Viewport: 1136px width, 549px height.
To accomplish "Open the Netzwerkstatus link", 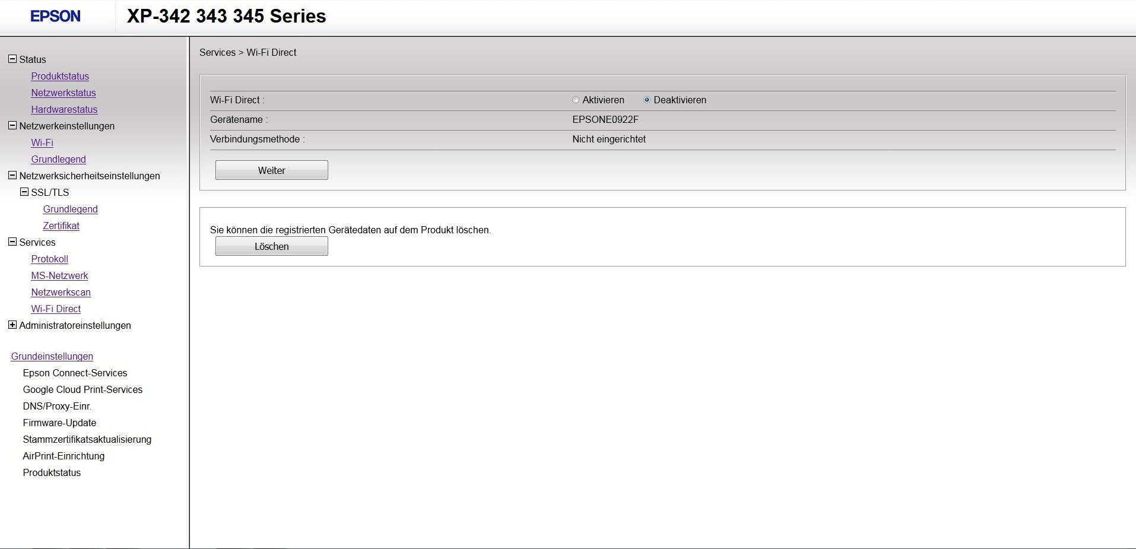I will click(64, 93).
